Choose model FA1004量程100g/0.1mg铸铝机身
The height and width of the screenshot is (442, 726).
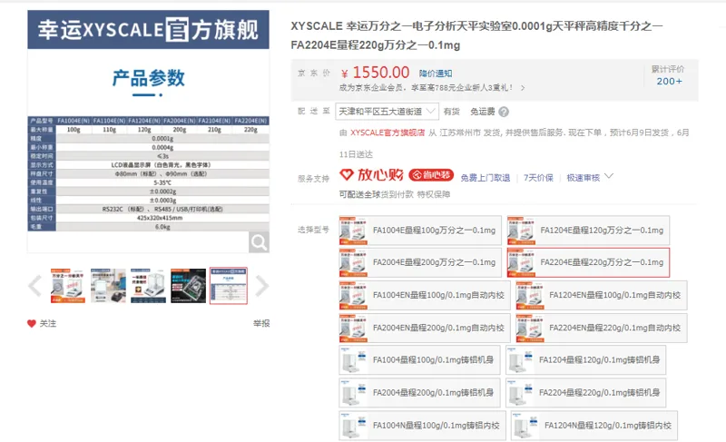(419, 359)
